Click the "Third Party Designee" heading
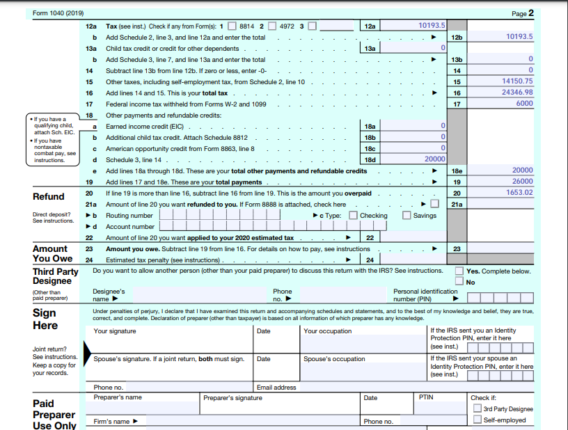 tap(56, 276)
